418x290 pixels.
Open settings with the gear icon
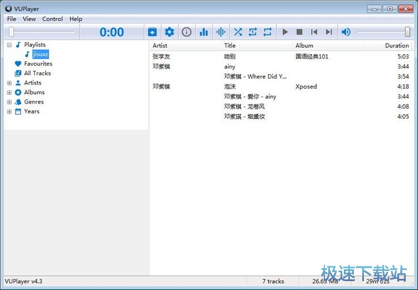(x=169, y=32)
